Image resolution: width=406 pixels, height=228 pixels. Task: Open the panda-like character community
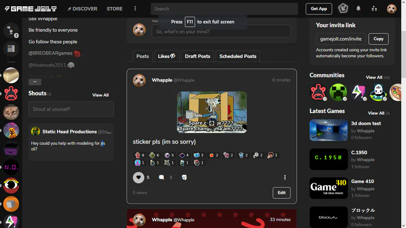click(x=378, y=92)
